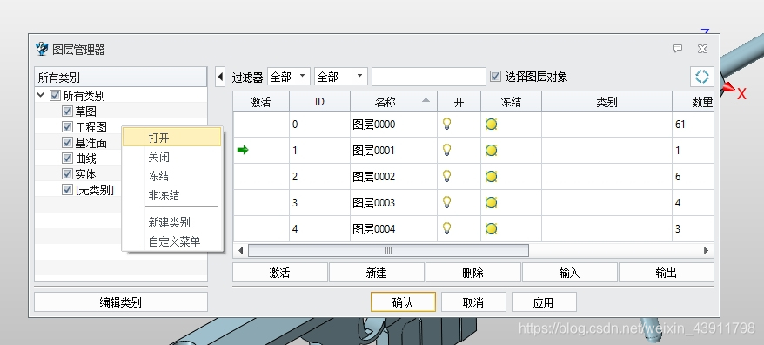Toggle 选择图层对象 checkbox

(495, 77)
